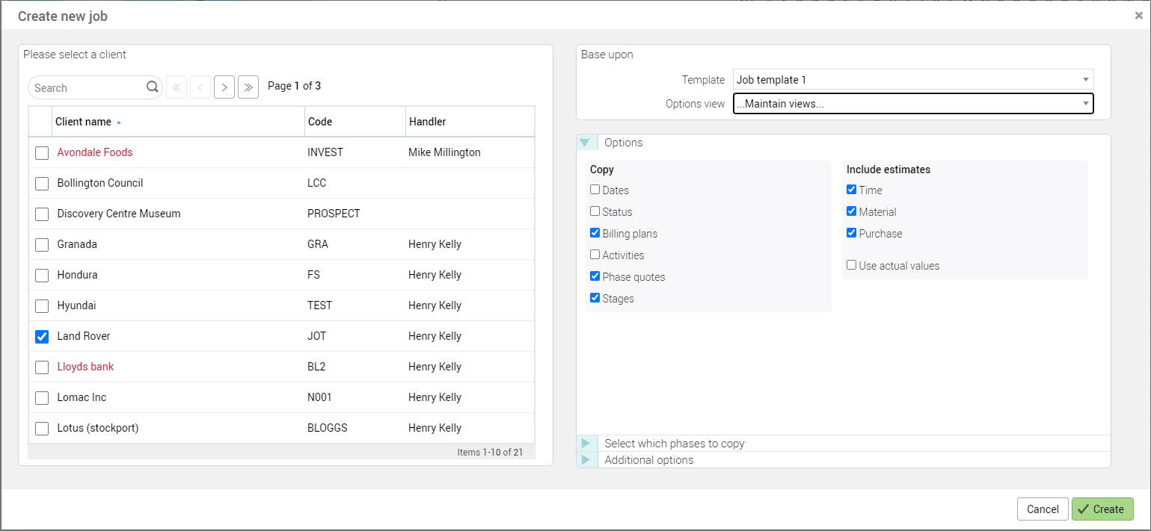Uncheck the Billing plans checkbox
Screen dimensions: 1151x531
(595, 234)
